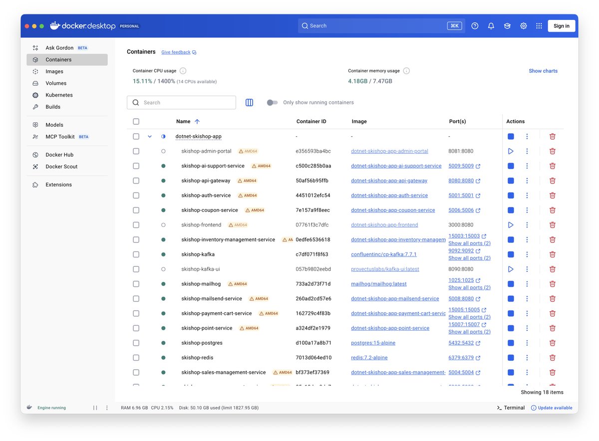Click the Docker whale icon in status bar
599x441 pixels.
pyautogui.click(x=30, y=408)
